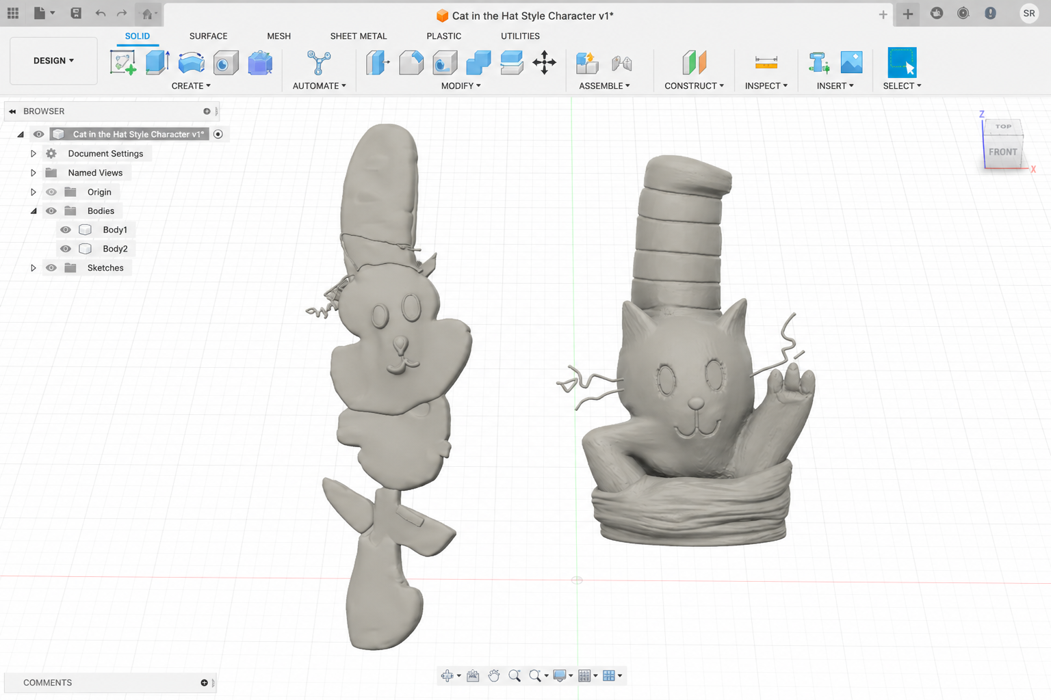The width and height of the screenshot is (1051, 700).
Task: Select the Combine tool
Action: tap(478, 62)
